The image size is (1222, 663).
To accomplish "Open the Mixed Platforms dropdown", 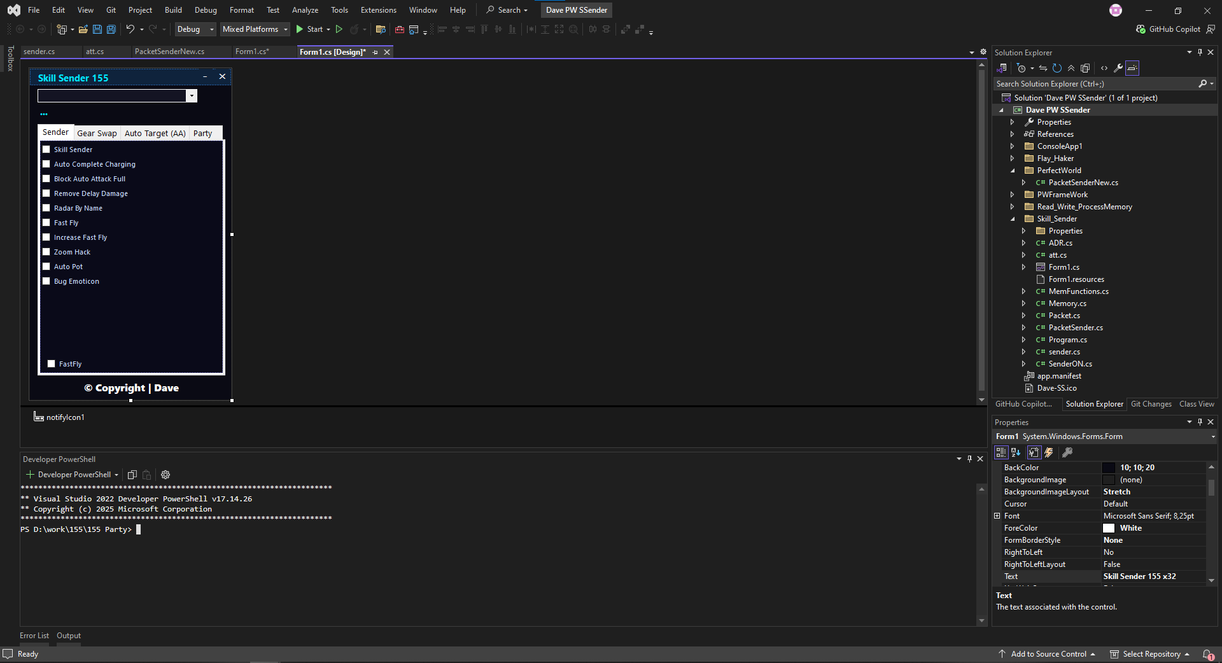I will click(x=255, y=29).
